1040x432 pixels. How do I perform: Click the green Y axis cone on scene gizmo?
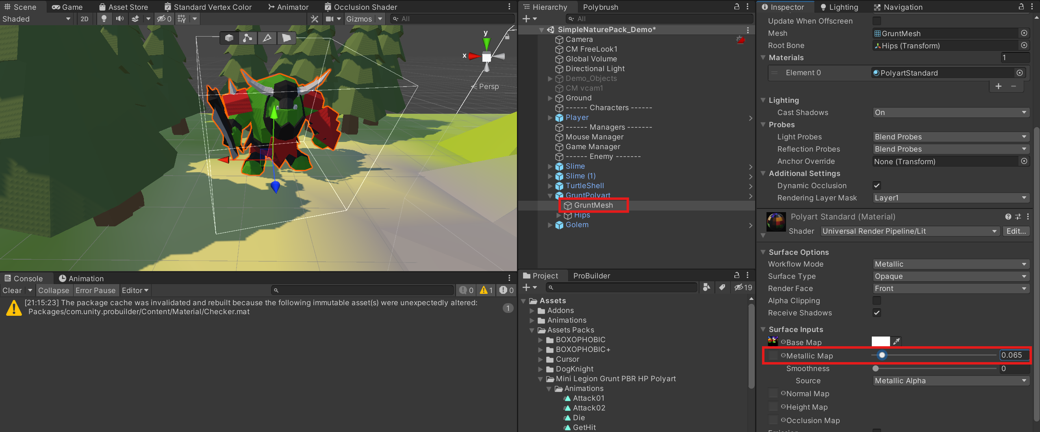[486, 43]
